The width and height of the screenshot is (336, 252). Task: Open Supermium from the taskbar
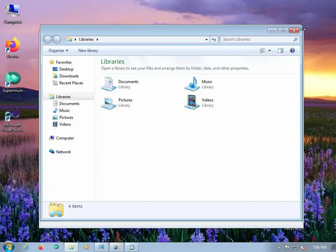coord(56,247)
